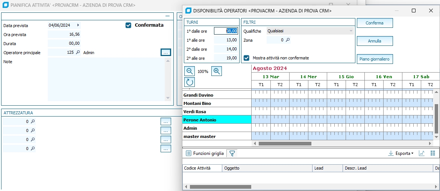
Task: Click the Durata field
Action: click(64, 43)
